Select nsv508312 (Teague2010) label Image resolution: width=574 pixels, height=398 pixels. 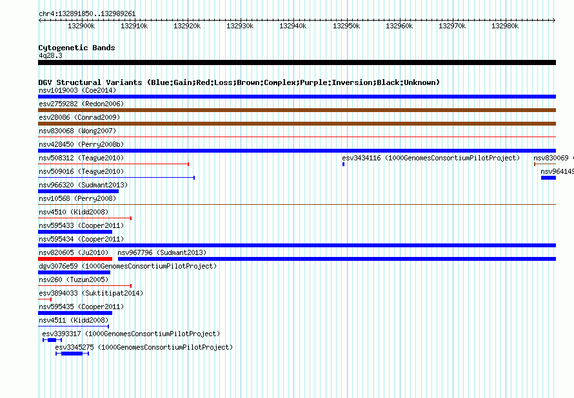click(x=81, y=158)
